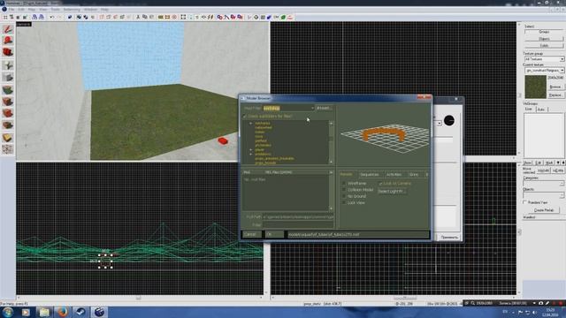This screenshot has height=318, width=566.
Task: Switch to VisGroups Auto tab
Action: point(540,110)
